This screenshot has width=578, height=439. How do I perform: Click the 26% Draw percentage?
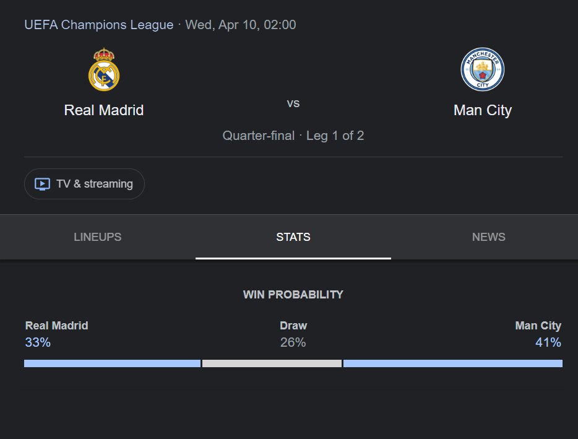coord(293,342)
